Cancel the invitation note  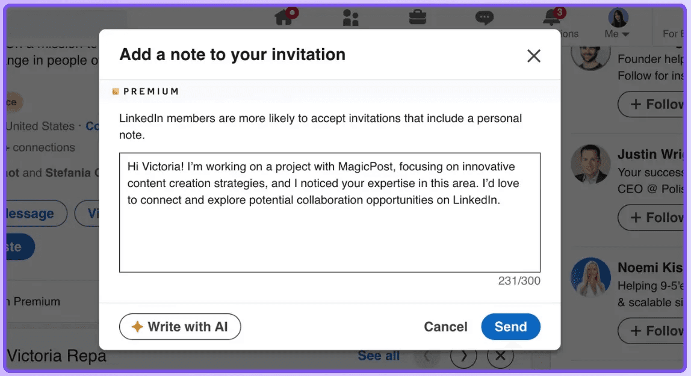point(445,327)
